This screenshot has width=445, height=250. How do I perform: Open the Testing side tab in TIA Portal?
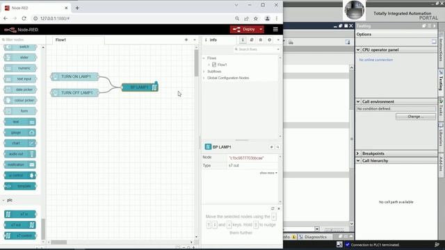coord(441,81)
